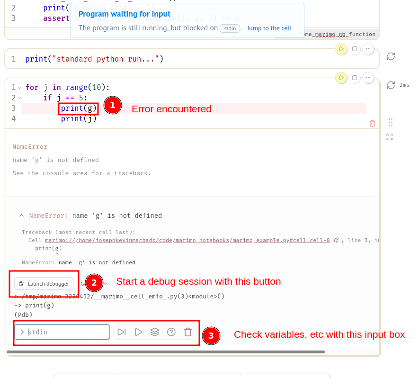Delete the error cell using the red trash icon

tap(372, 123)
